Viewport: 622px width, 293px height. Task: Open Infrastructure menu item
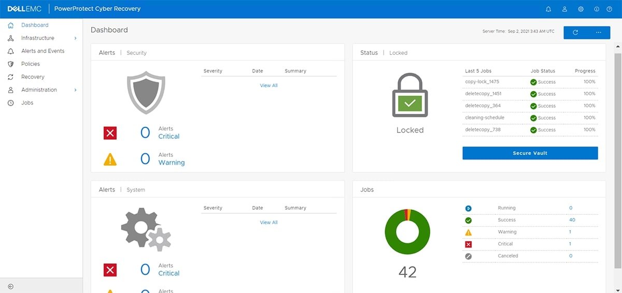(37, 38)
